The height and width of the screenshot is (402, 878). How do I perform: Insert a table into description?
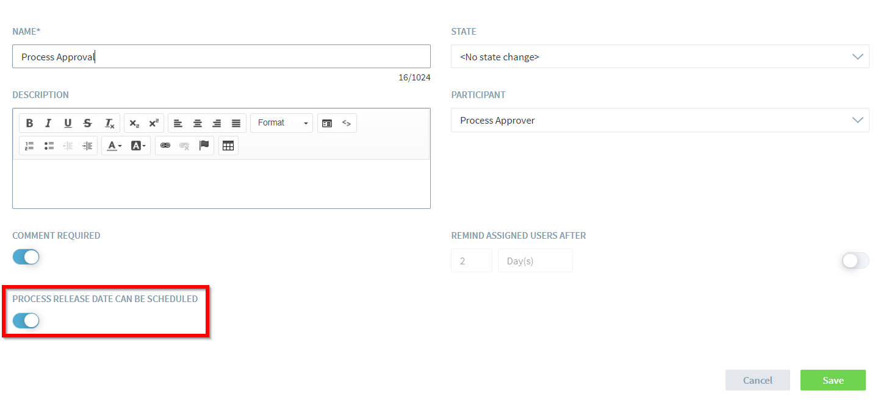coord(228,146)
